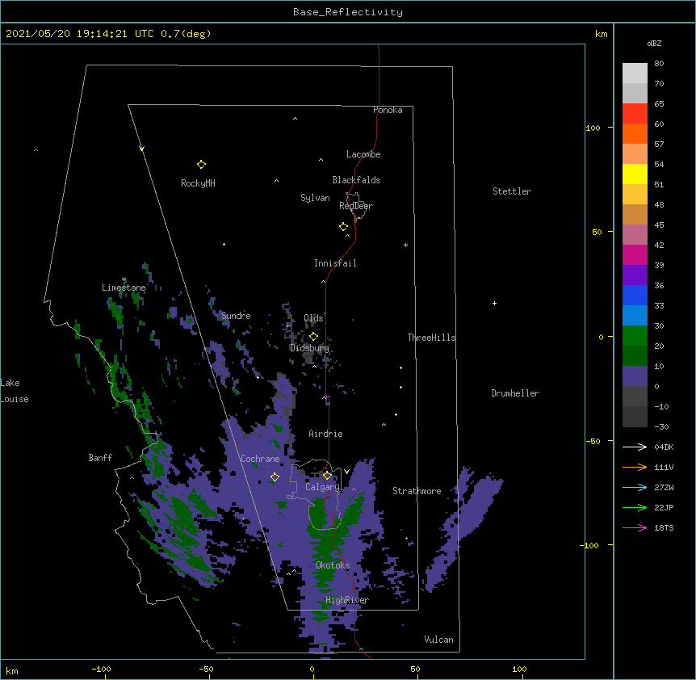The width and height of the screenshot is (696, 680).
Task: Click the white 04DK arrow icon
Action: click(x=635, y=447)
